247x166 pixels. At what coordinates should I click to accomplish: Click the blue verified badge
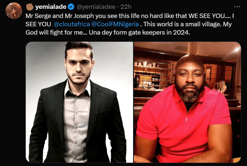71,7
